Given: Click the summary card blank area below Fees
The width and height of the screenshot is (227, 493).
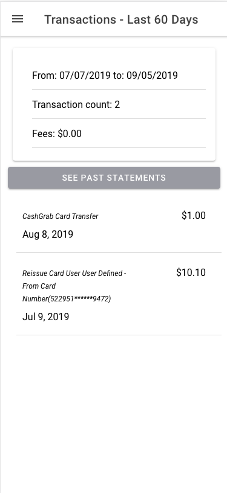Looking at the screenshot, I should tap(114, 154).
